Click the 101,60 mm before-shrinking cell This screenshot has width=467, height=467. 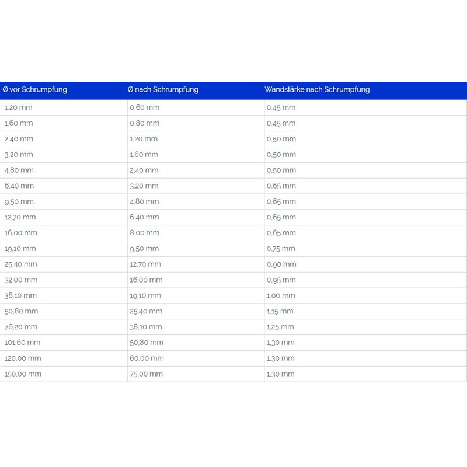(x=22, y=343)
